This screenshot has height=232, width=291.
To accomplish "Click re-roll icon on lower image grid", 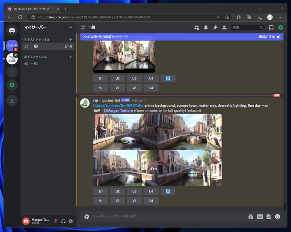I will pyautogui.click(x=168, y=191).
